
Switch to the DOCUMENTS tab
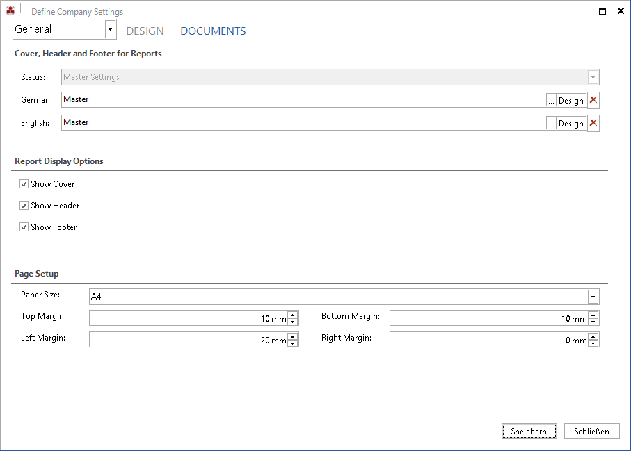click(213, 31)
